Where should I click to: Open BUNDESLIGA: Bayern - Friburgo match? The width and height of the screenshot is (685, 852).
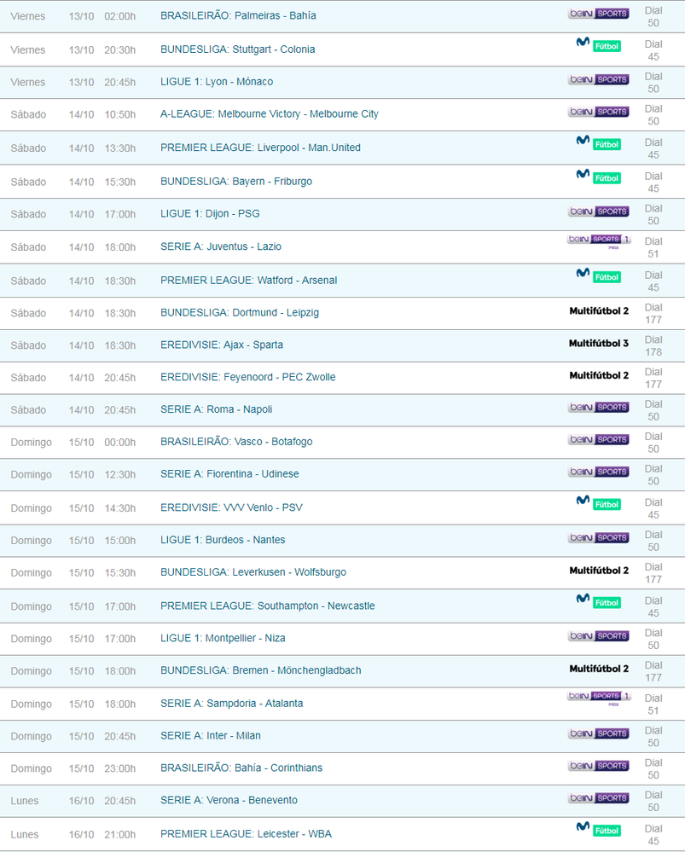236,182
